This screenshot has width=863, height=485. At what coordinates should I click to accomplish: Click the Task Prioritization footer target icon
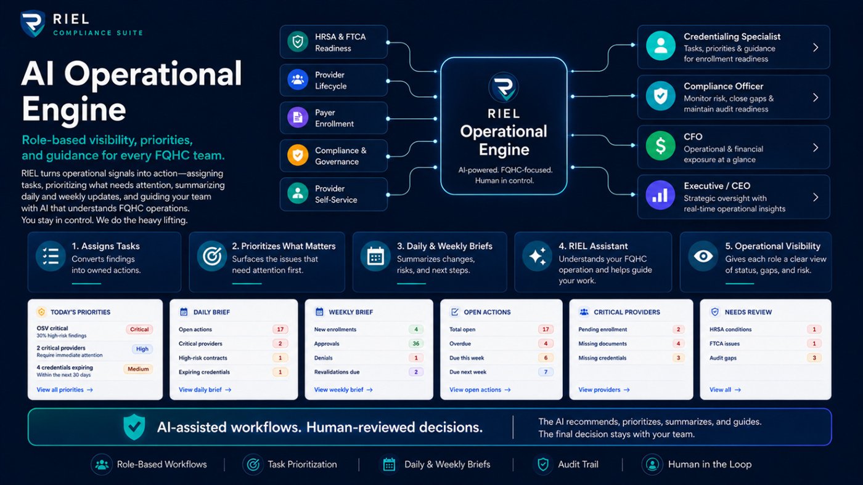tap(253, 465)
